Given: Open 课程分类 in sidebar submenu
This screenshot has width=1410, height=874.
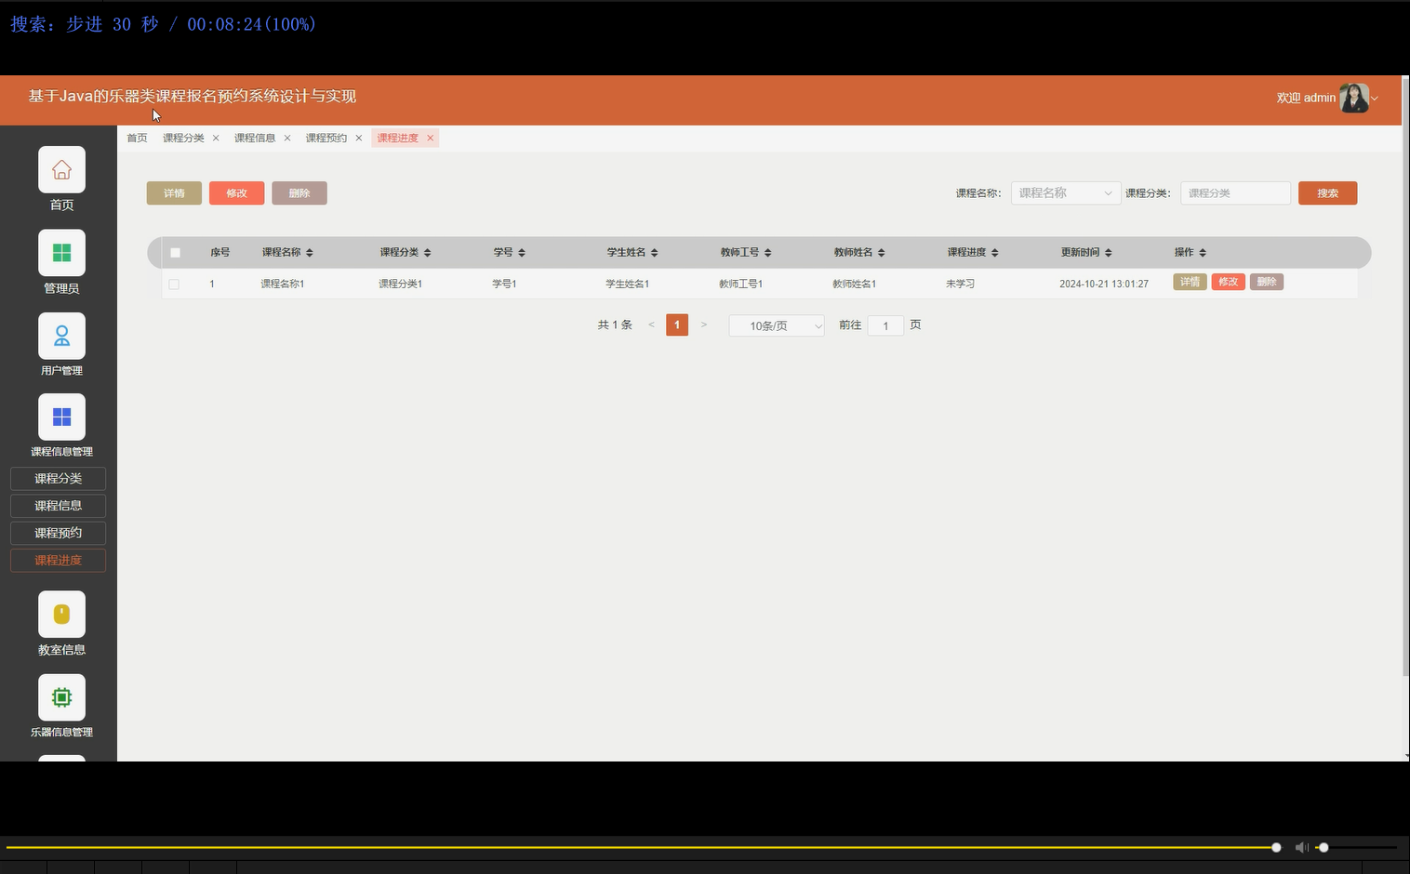Looking at the screenshot, I should (x=58, y=479).
